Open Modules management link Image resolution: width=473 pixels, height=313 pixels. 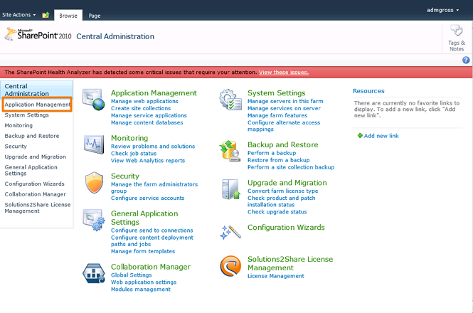pyautogui.click(x=141, y=289)
